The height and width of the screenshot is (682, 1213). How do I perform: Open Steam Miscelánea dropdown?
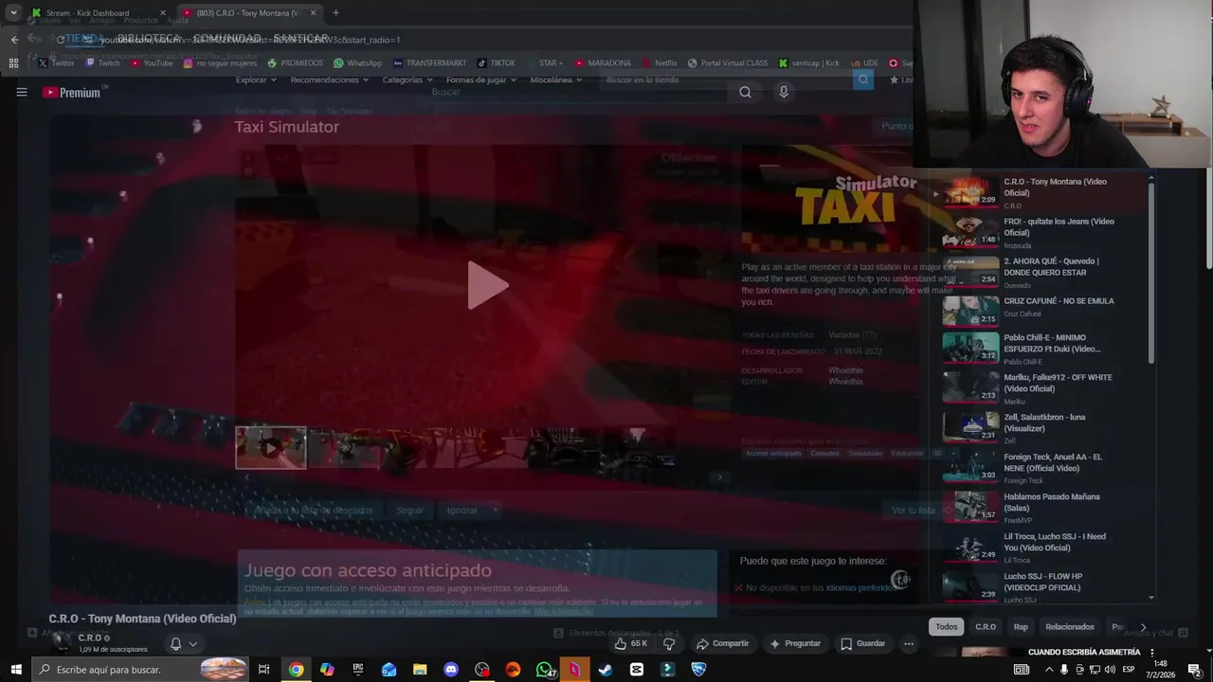[555, 80]
